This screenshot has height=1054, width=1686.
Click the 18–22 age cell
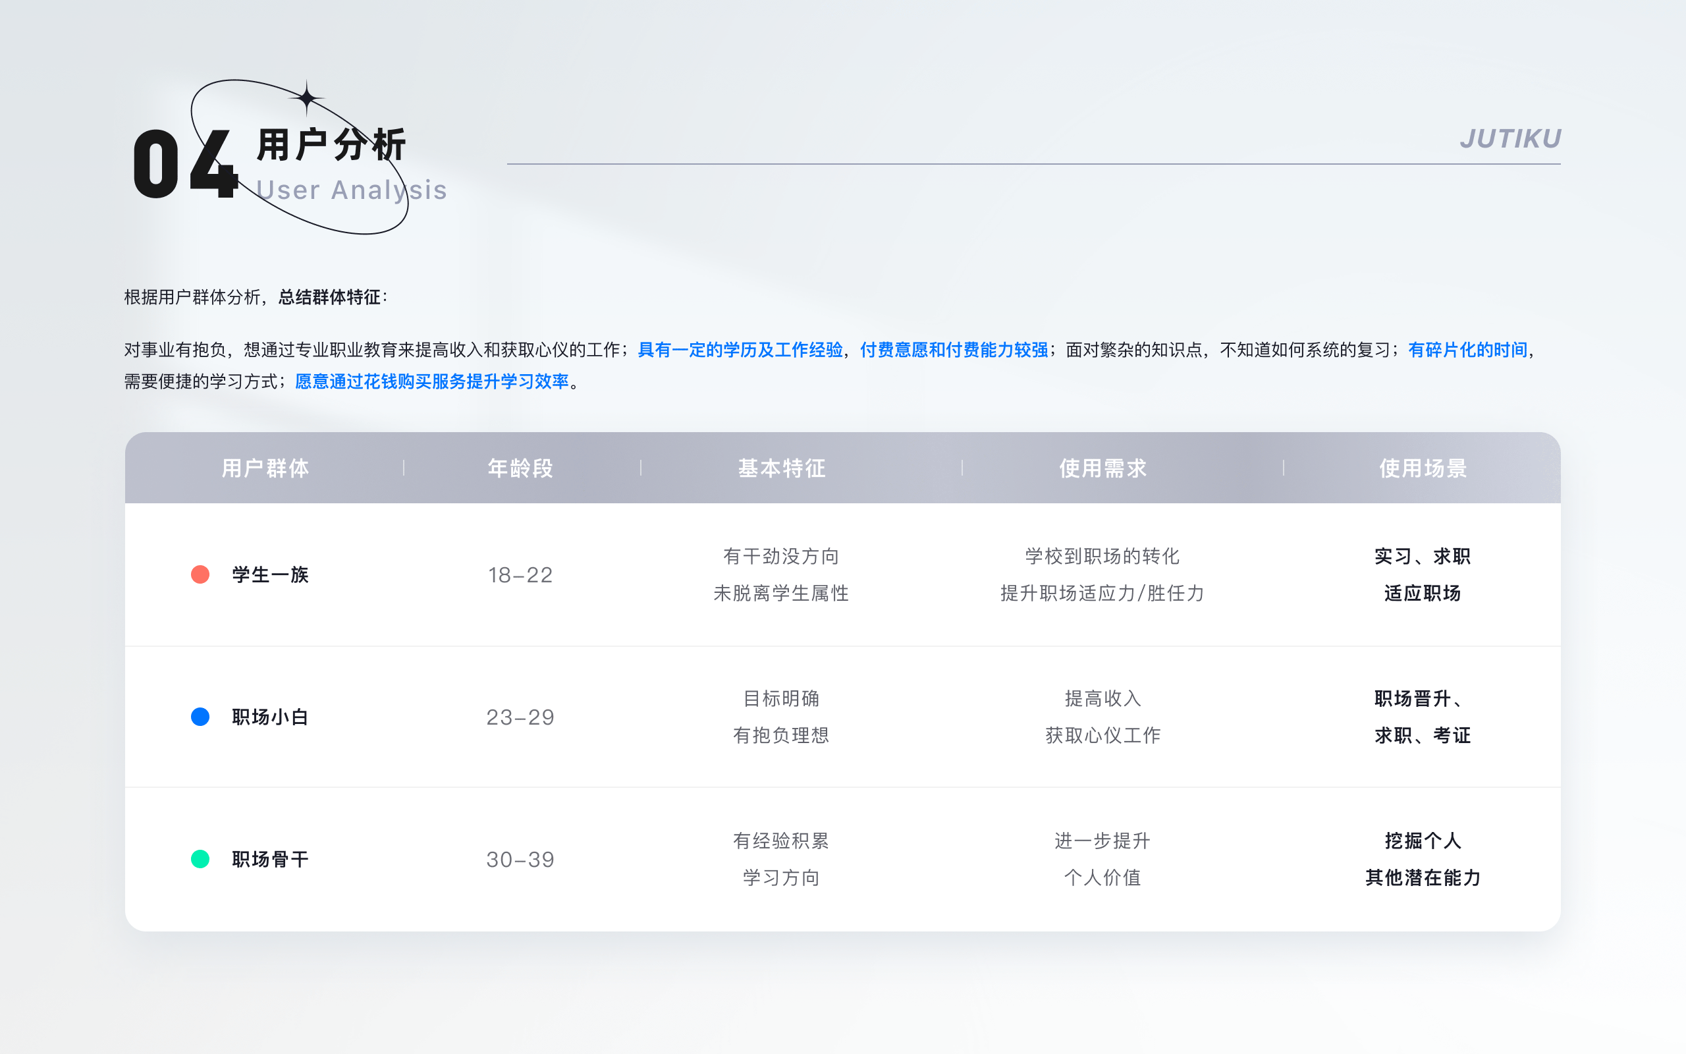click(x=520, y=575)
